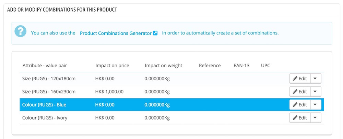Expand dropdown arrow for 120x180cm row

click(x=316, y=79)
